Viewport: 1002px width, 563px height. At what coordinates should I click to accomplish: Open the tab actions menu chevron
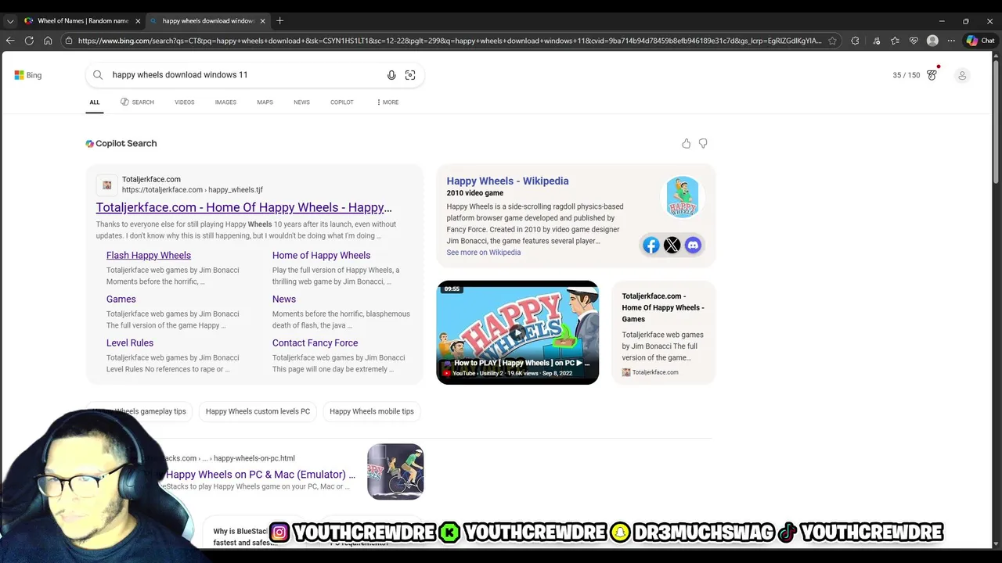(x=10, y=21)
